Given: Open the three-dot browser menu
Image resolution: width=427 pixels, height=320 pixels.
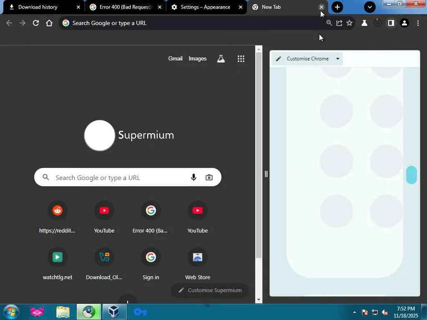Looking at the screenshot, I should click(x=418, y=23).
